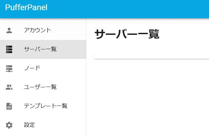Click empty blue header bar right of title
The height and width of the screenshot is (137, 209).
(135, 8)
